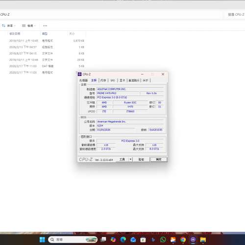Click the BIOS version 6264 field
The height and width of the screenshot is (245, 245).
tap(130, 126)
